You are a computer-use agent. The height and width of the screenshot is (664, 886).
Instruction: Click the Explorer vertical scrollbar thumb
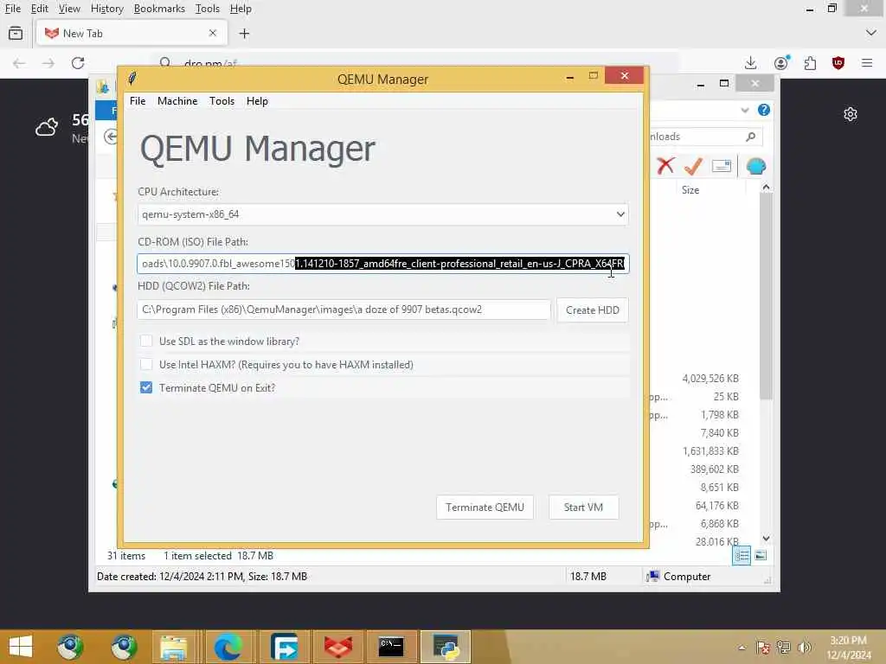[767, 297]
